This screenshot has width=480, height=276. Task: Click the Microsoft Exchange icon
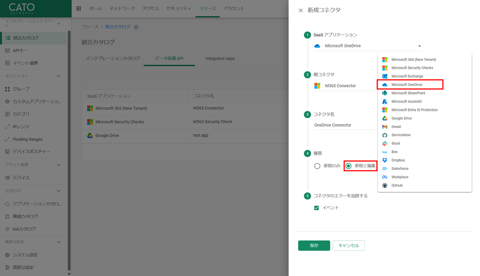tap(385, 76)
